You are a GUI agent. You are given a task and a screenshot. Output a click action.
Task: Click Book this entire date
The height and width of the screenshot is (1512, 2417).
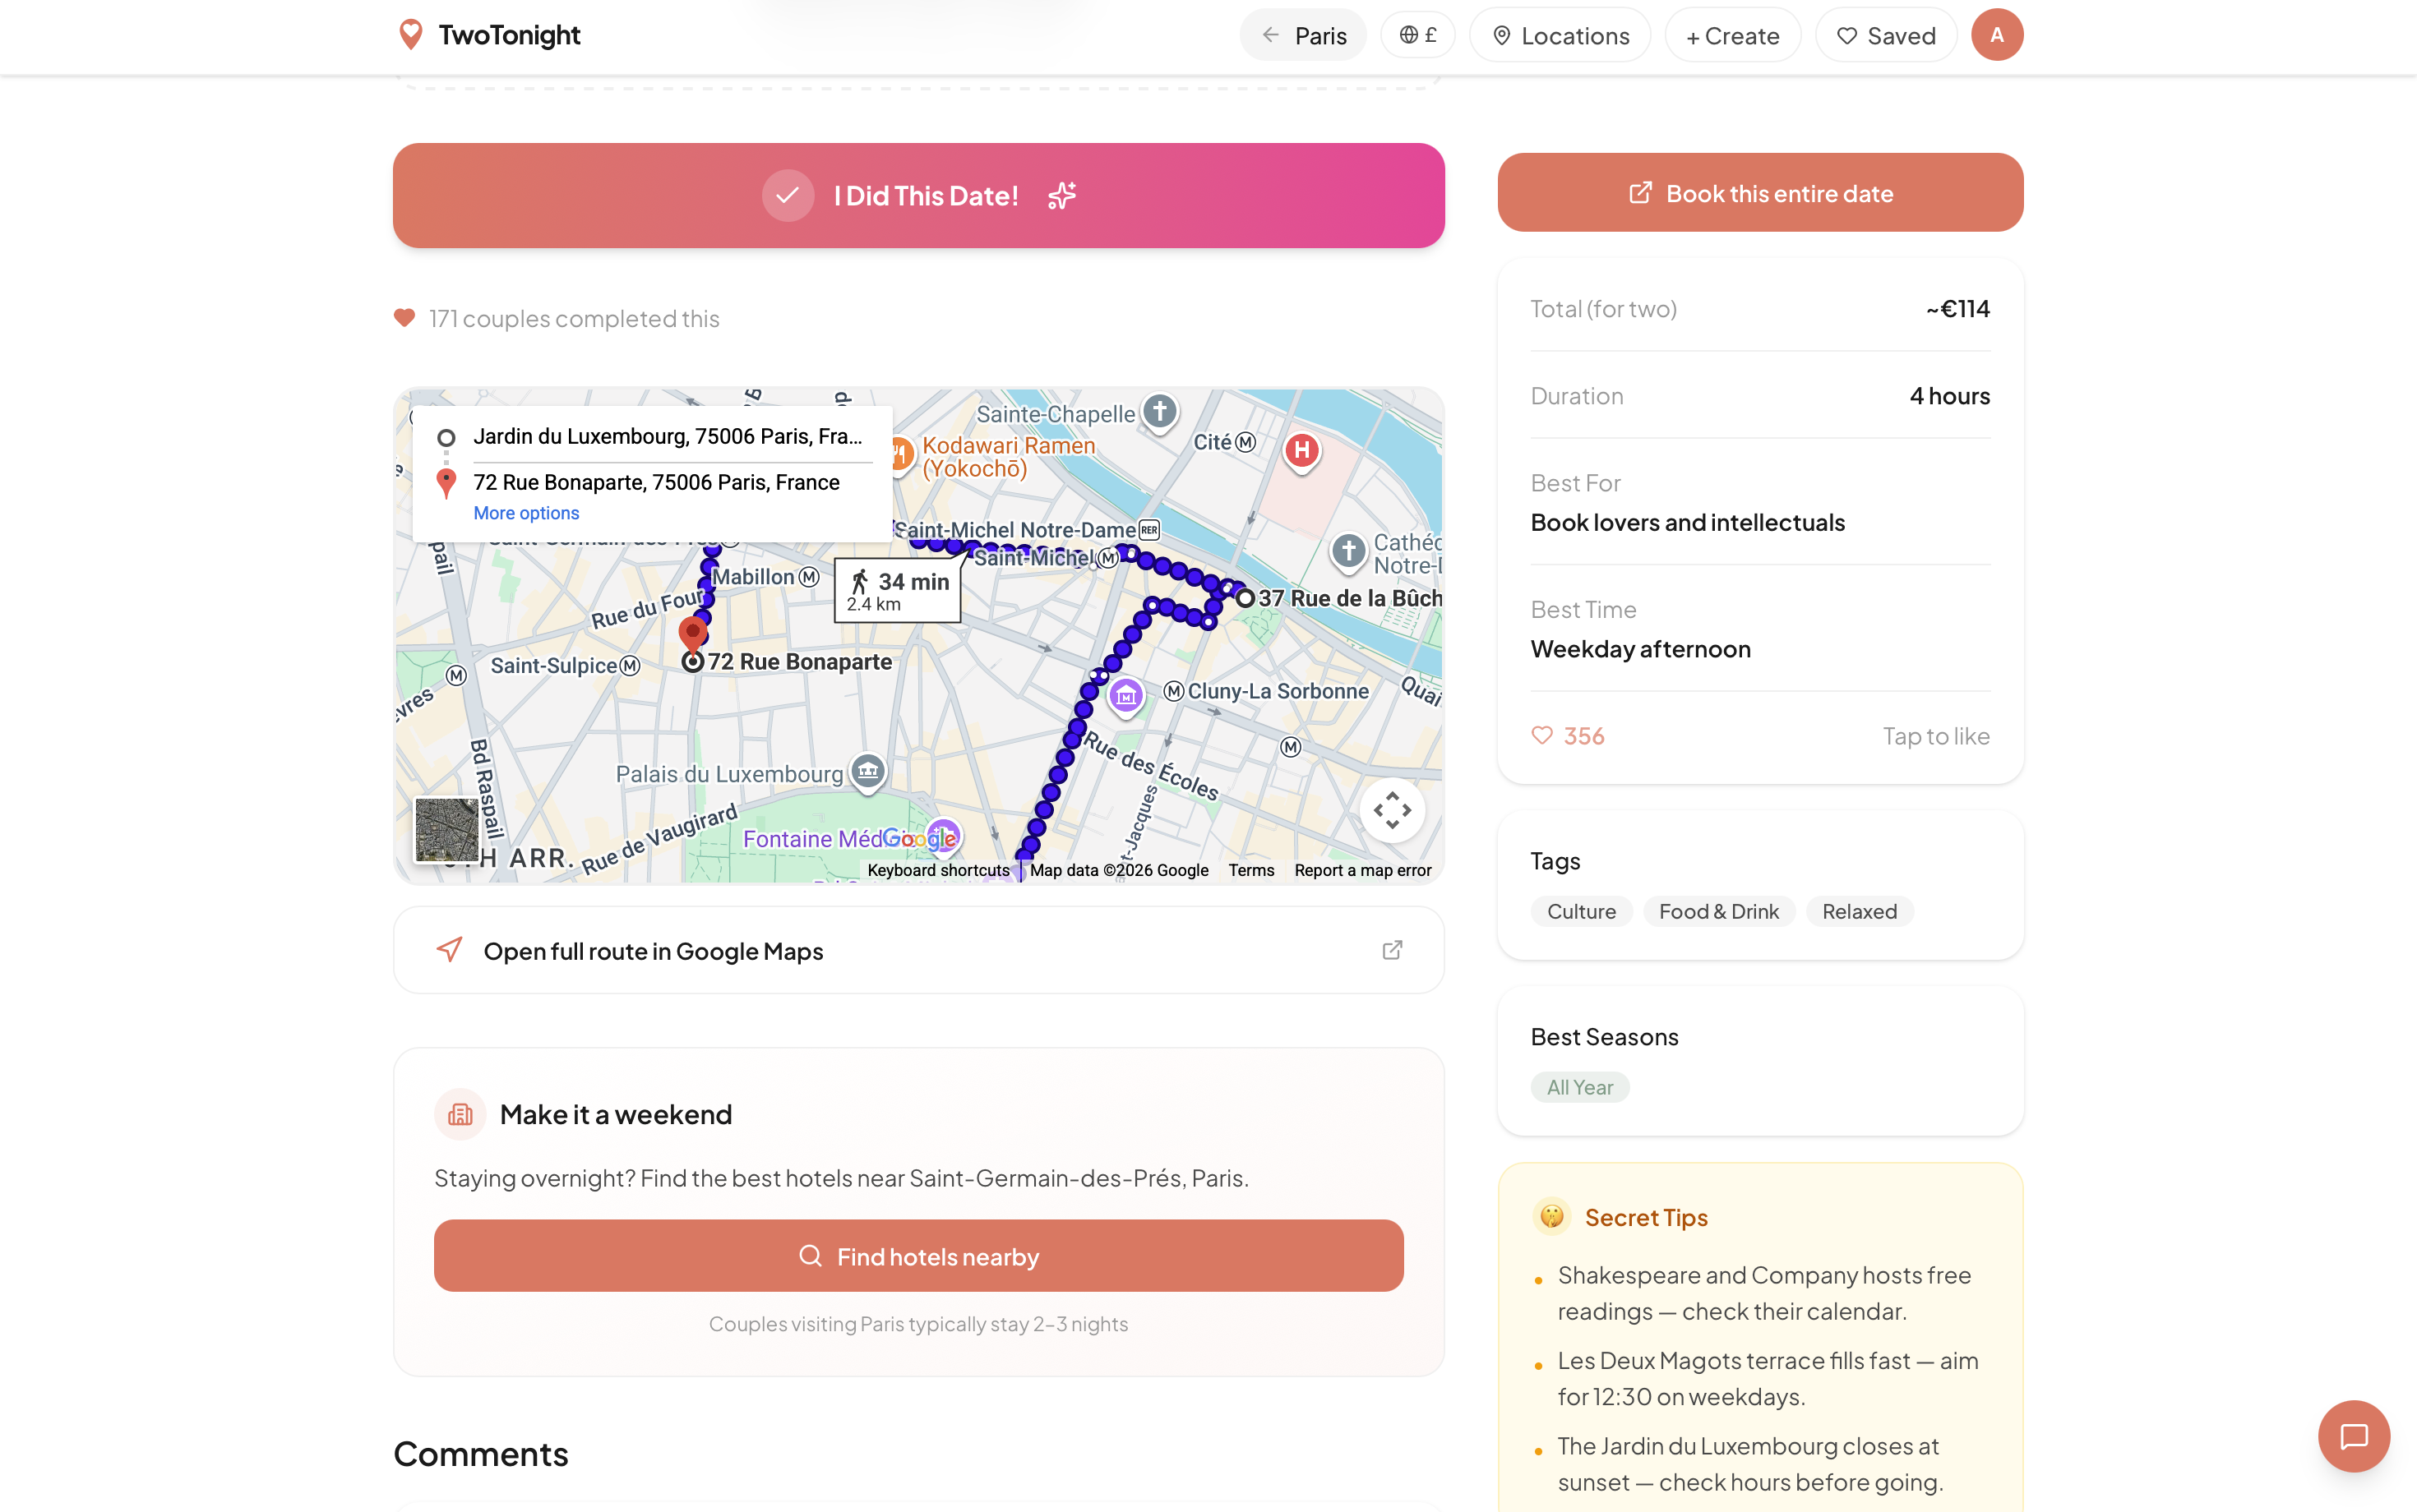(1760, 193)
